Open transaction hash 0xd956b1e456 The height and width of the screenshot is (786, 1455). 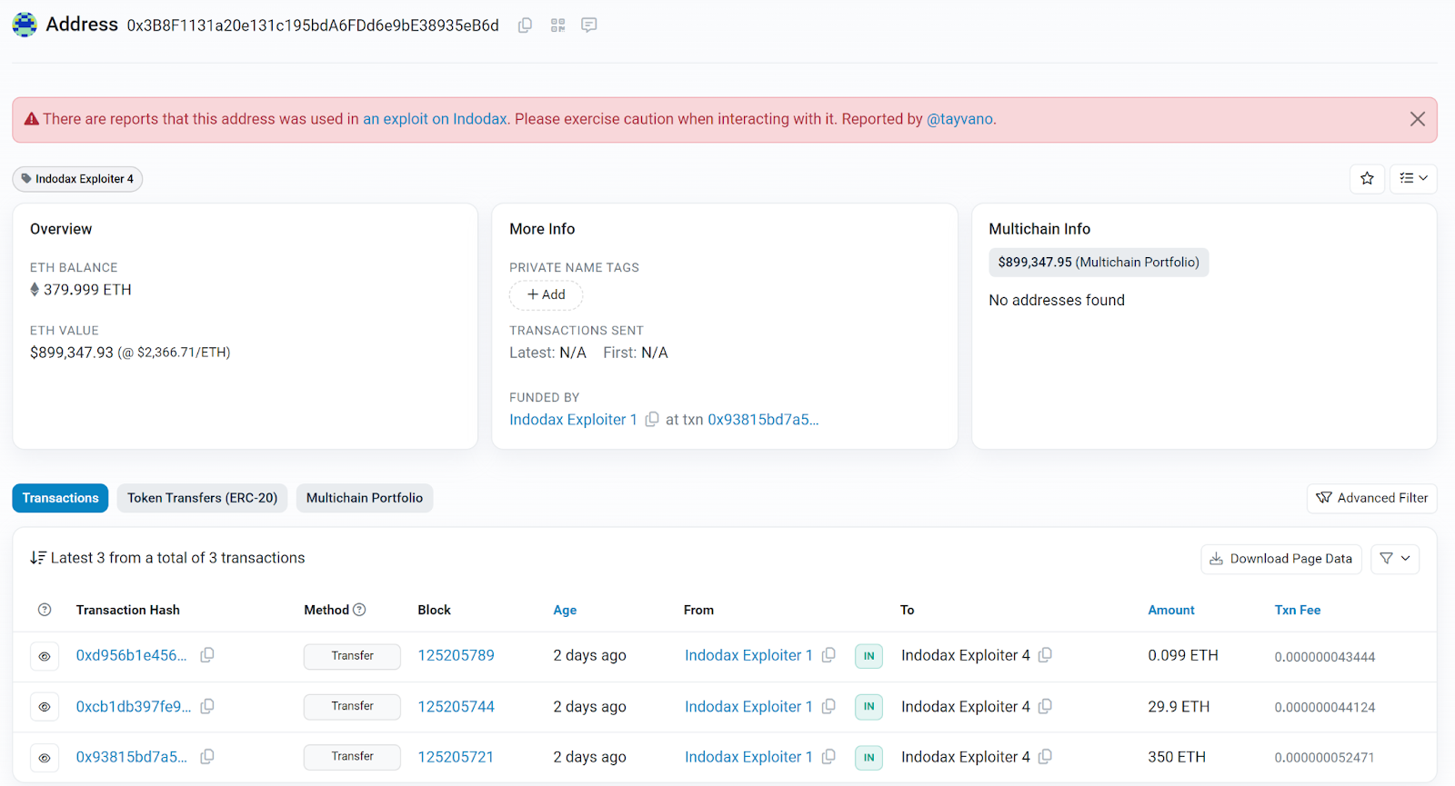(132, 655)
